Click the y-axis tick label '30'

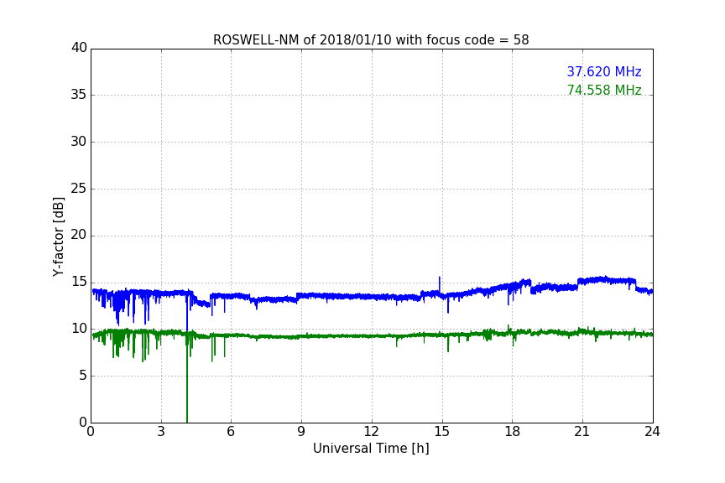tap(79, 142)
